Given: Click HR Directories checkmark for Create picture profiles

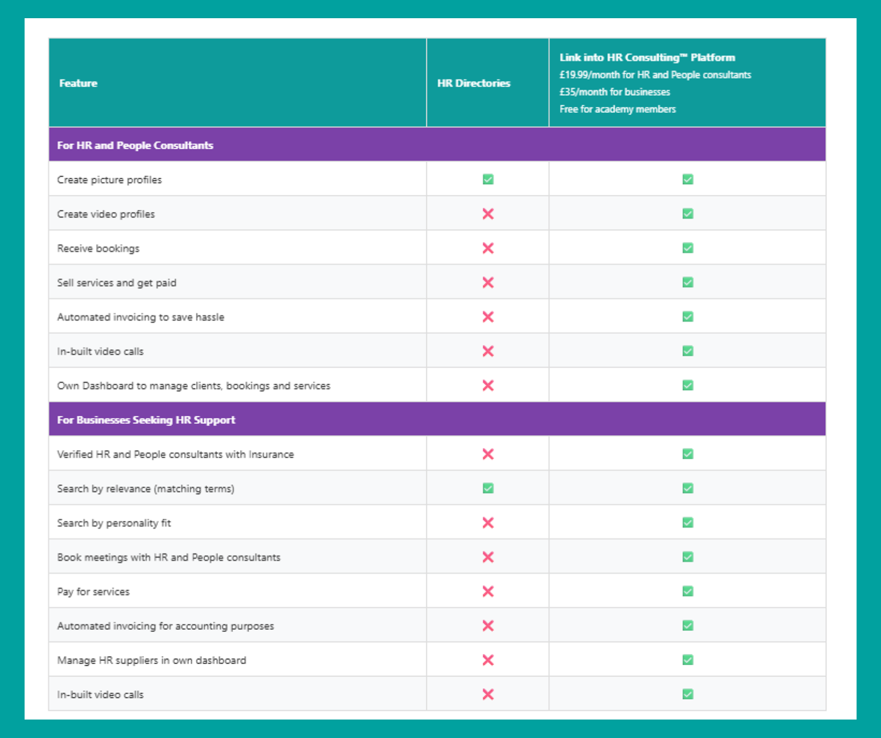Looking at the screenshot, I should coord(488,179).
